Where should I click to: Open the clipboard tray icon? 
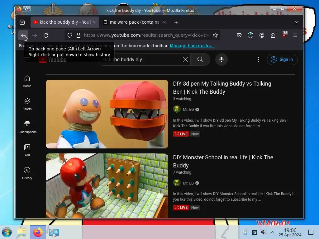tap(254, 232)
